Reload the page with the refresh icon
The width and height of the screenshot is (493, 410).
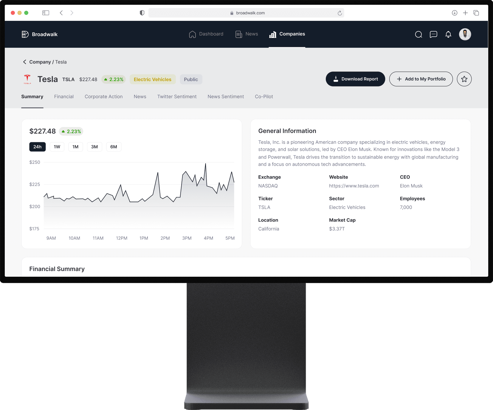[339, 13]
